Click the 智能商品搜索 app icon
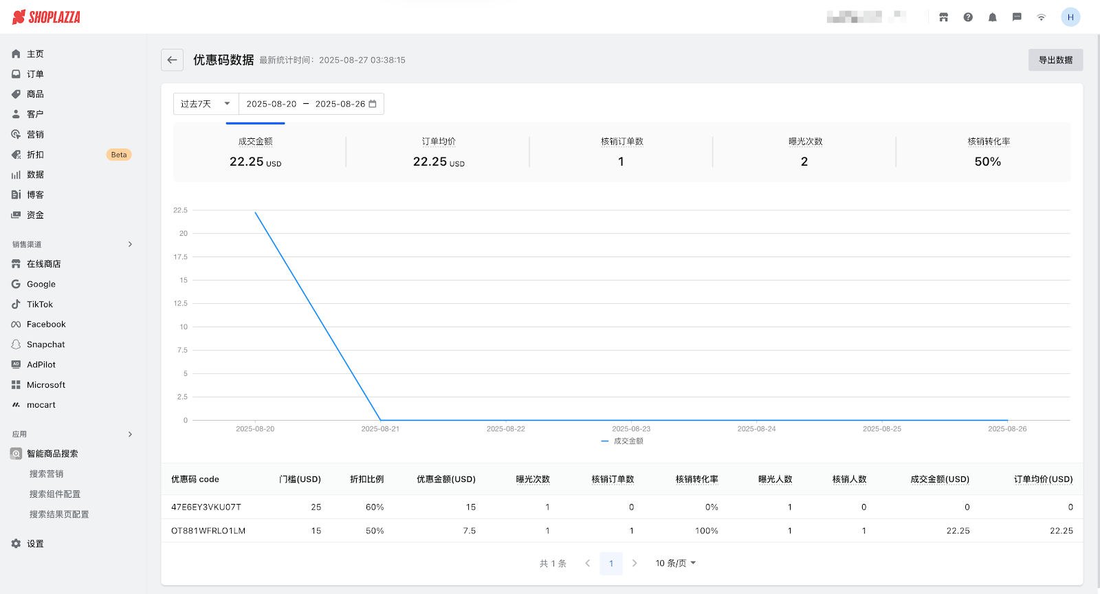 [x=16, y=454]
